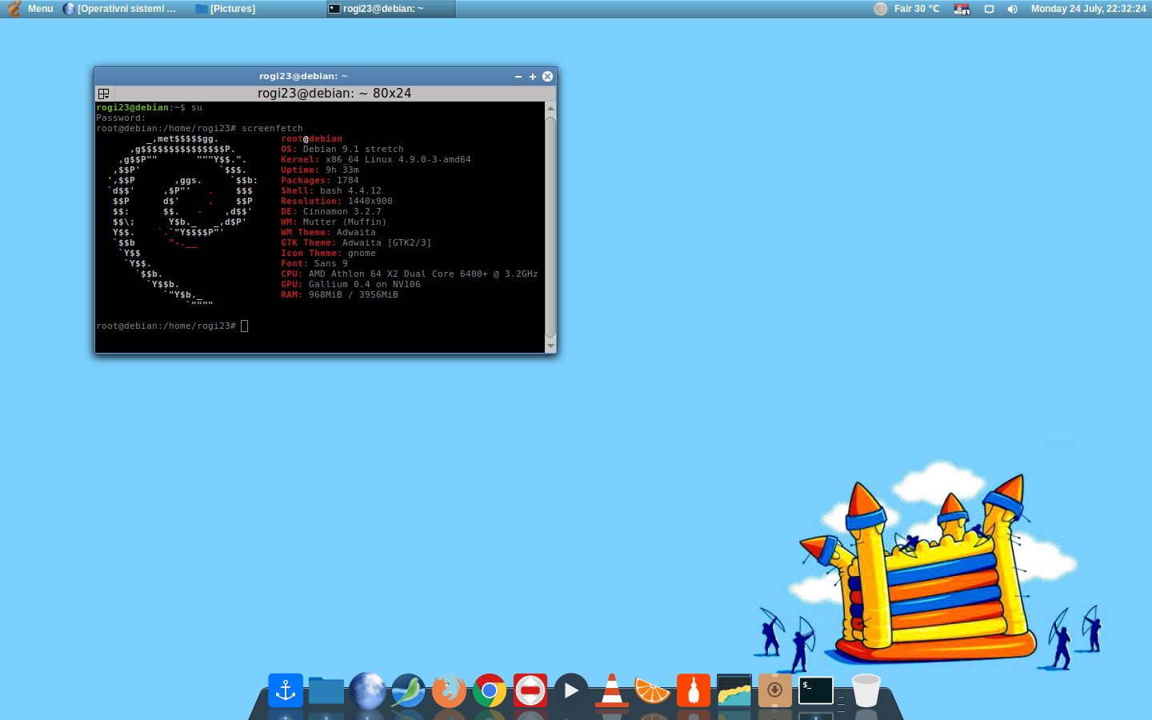Launch the terminal icon in the dock
This screenshot has height=720, width=1152.
[816, 690]
